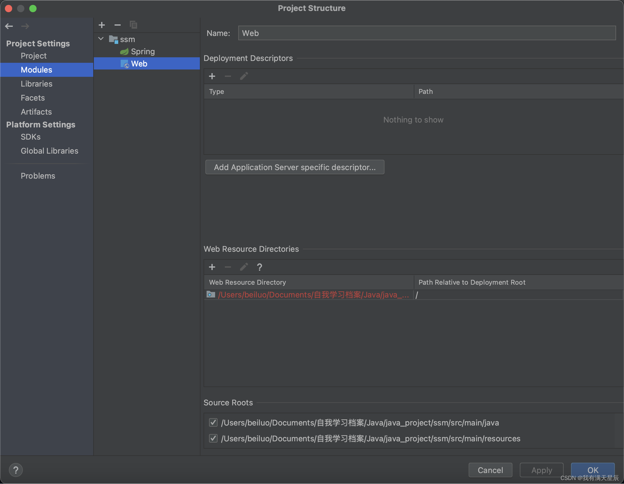
Task: Uncheck the src/main/resources source root
Action: pyautogui.click(x=213, y=438)
